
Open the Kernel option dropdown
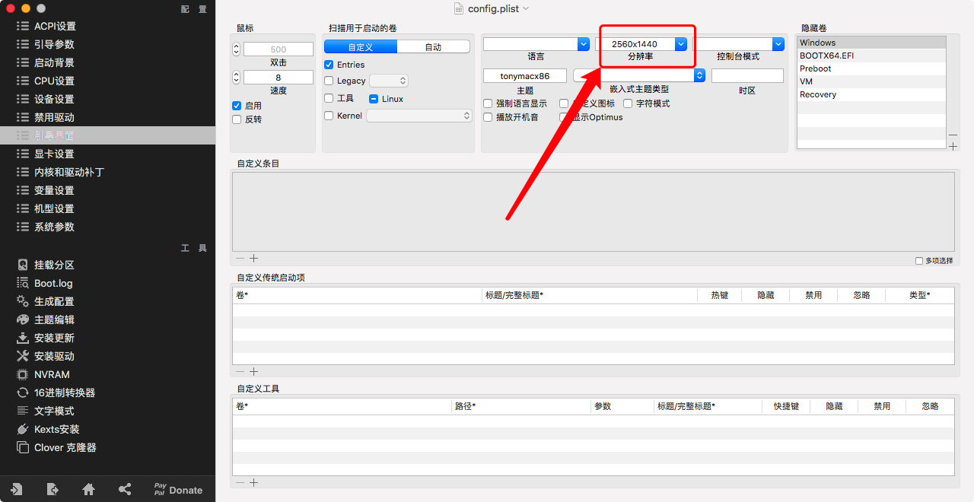tap(419, 116)
